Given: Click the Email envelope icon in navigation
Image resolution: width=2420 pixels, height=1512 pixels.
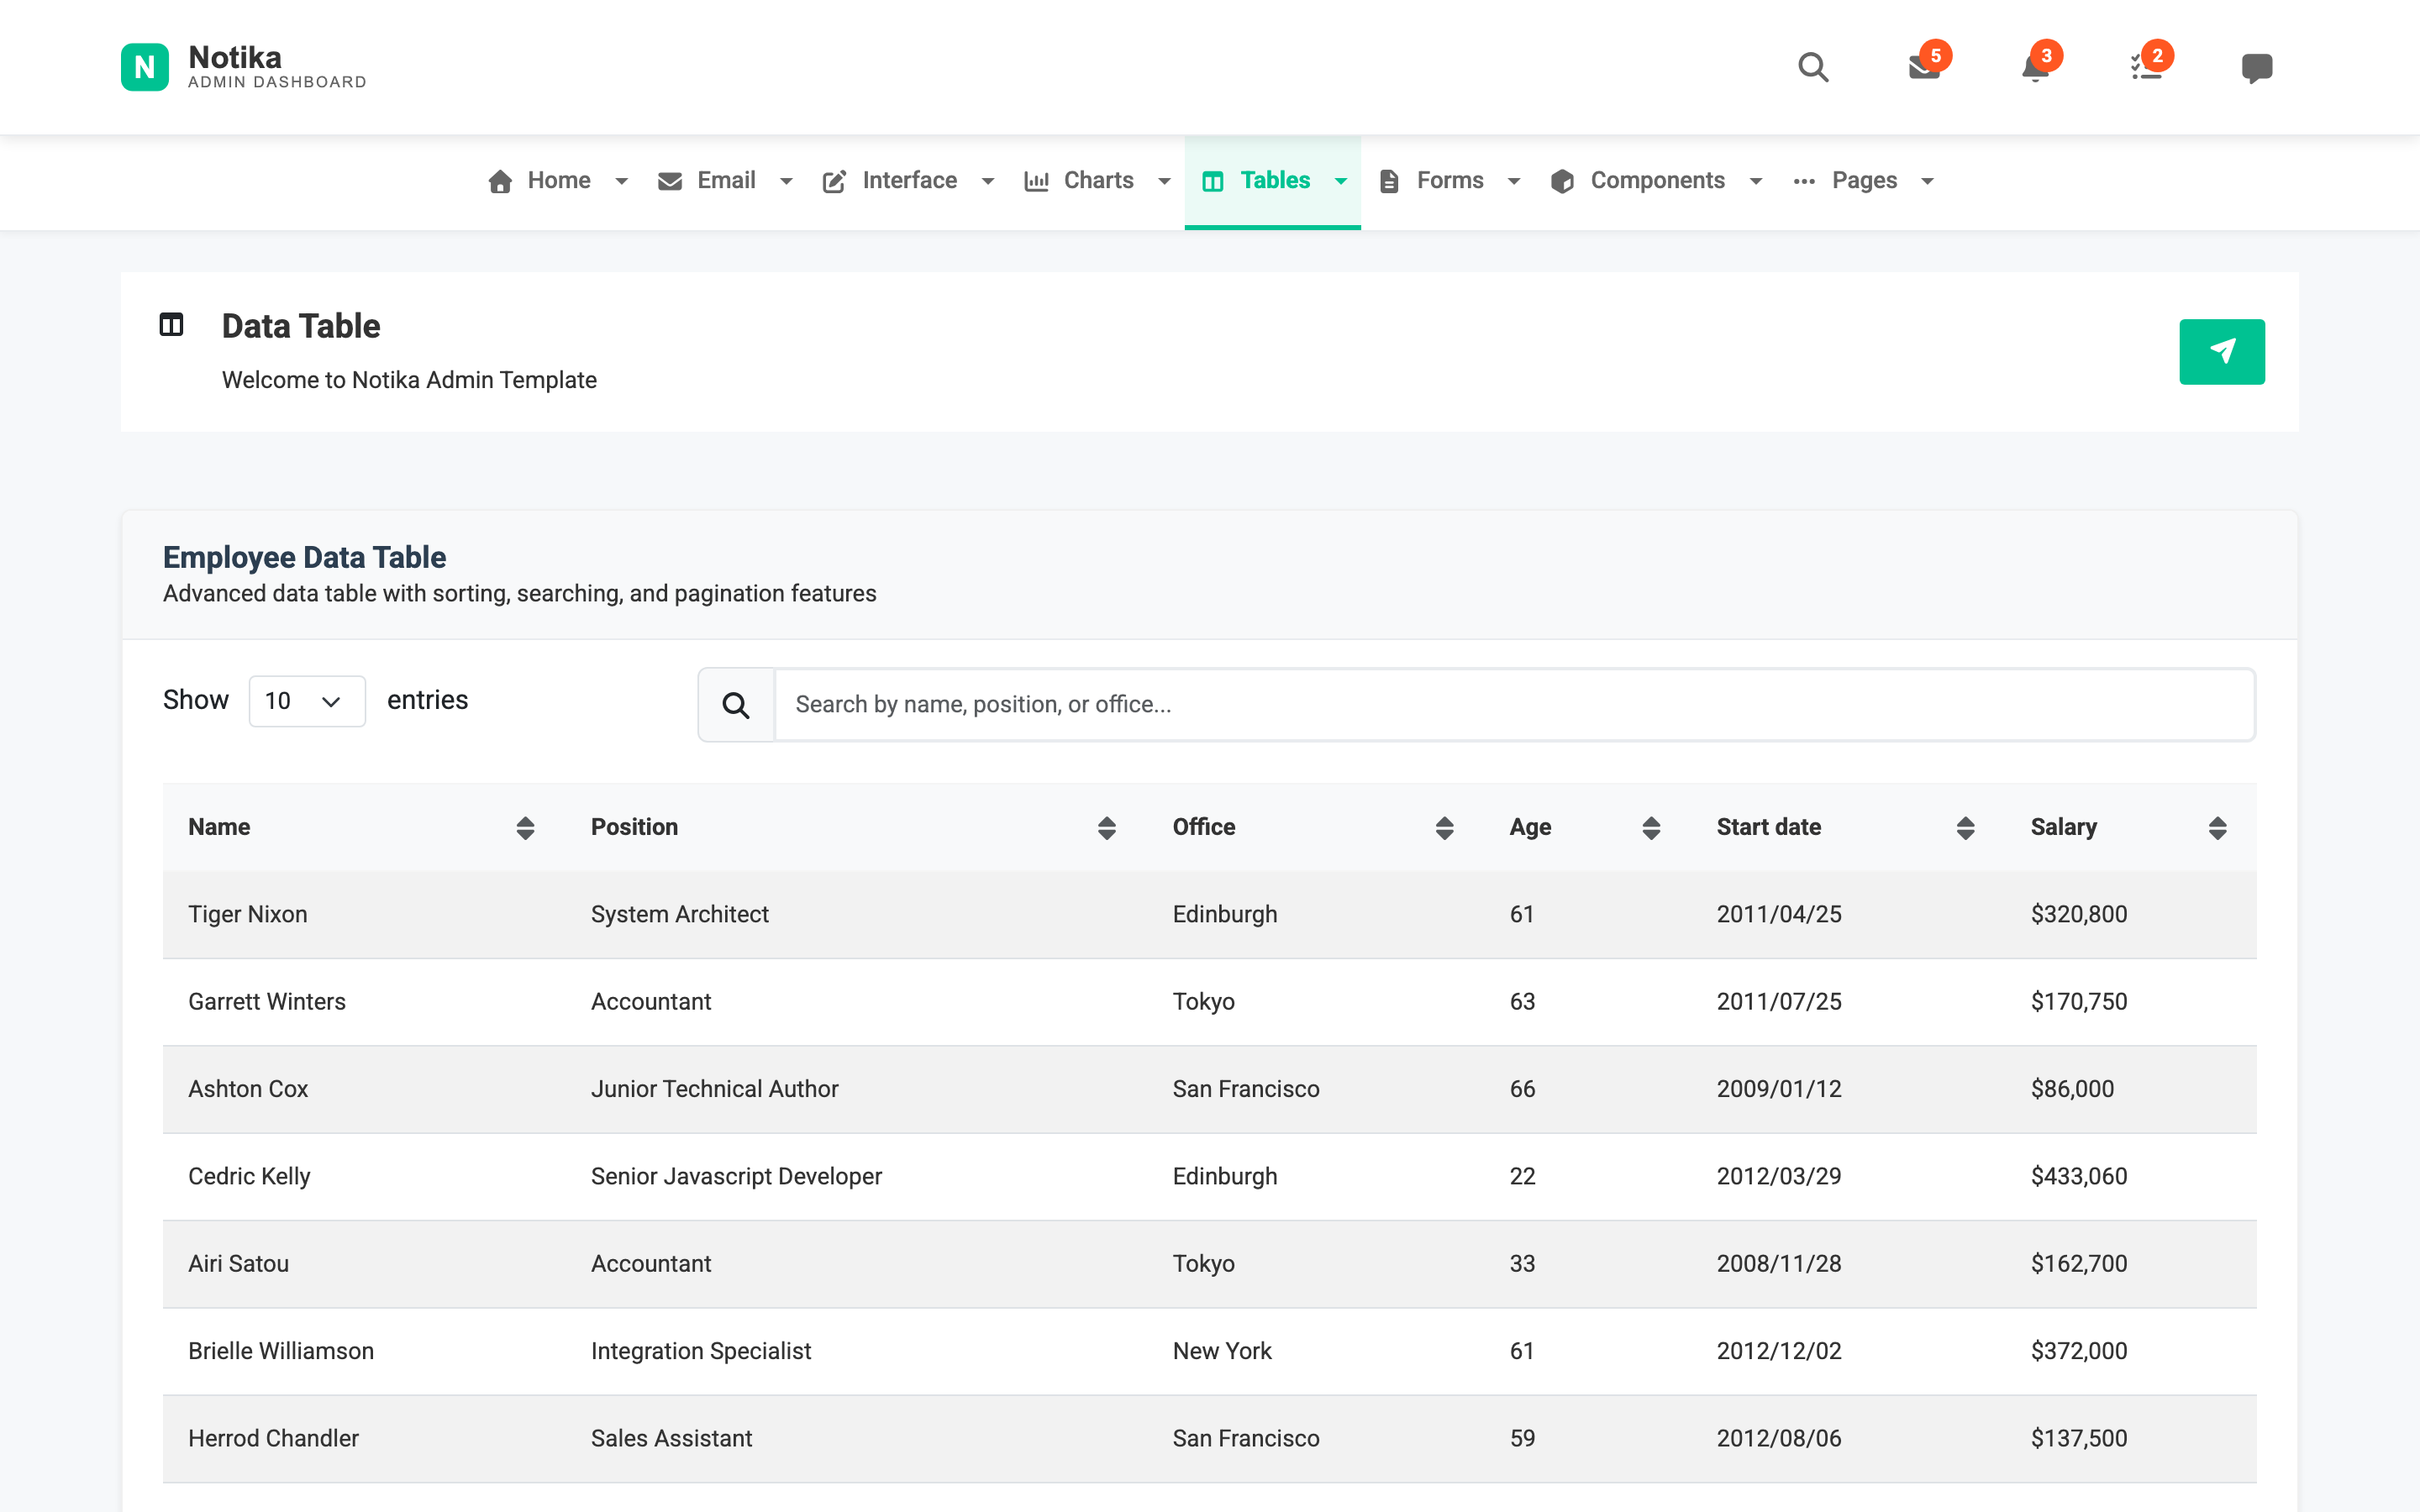Looking at the screenshot, I should point(670,181).
